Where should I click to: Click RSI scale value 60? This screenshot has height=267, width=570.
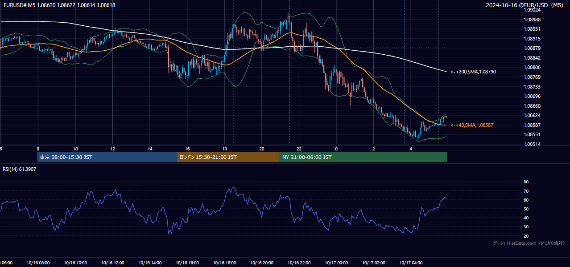[x=526, y=200]
